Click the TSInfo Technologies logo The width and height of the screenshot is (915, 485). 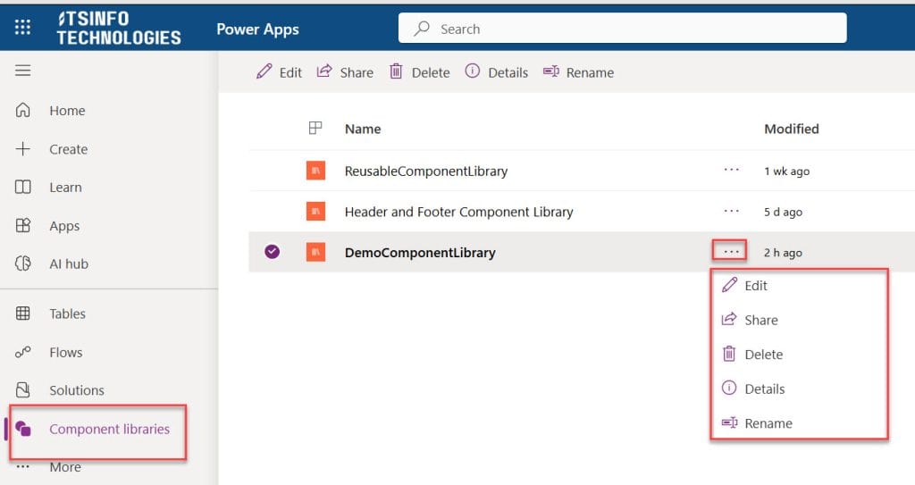tap(119, 28)
